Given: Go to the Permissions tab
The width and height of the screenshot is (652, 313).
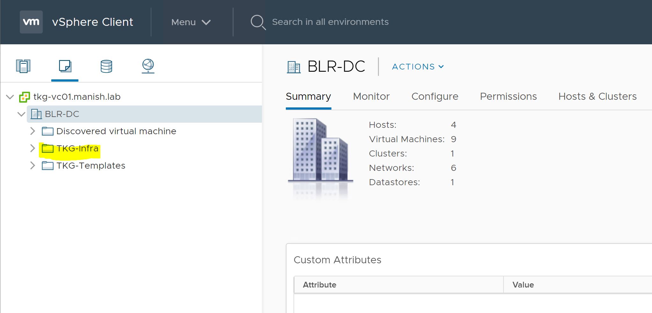Looking at the screenshot, I should (x=508, y=96).
